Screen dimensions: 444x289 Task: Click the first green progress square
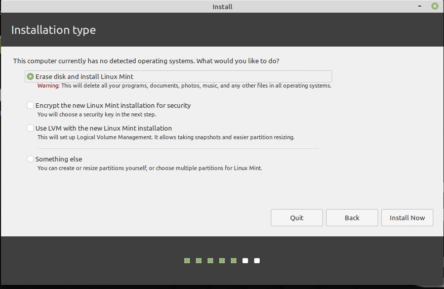[x=187, y=261]
